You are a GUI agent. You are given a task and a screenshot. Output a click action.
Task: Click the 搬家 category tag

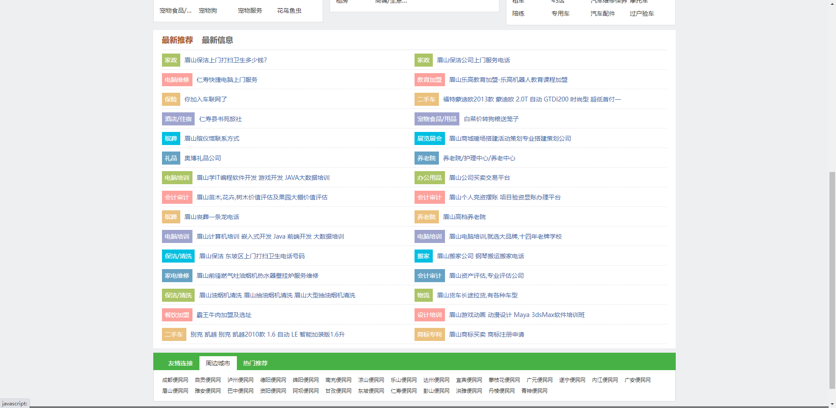tap(423, 256)
